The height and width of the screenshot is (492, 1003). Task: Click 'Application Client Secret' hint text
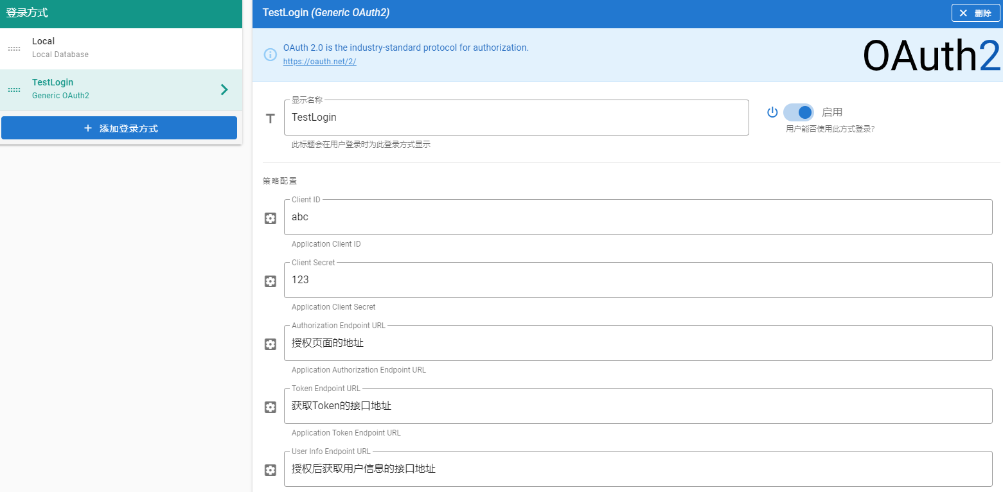pyautogui.click(x=333, y=307)
